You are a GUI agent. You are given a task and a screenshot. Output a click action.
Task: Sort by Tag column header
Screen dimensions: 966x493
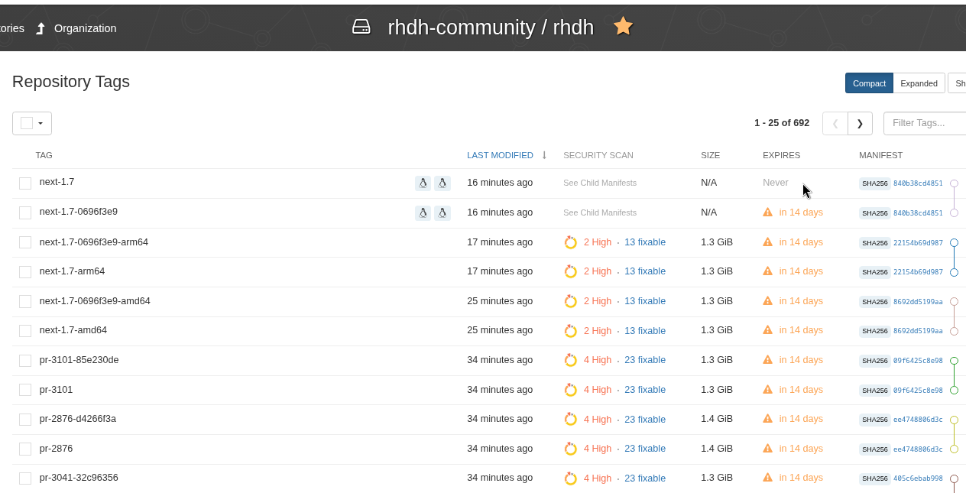tap(44, 155)
